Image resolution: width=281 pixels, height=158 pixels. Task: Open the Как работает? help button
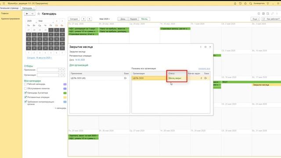click(271, 19)
